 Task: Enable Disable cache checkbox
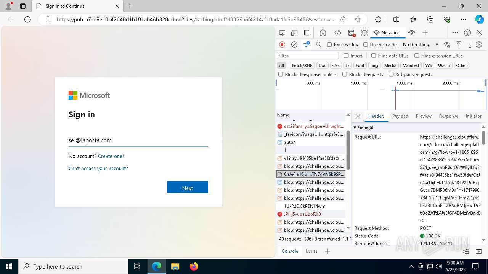pyautogui.click(x=366, y=45)
